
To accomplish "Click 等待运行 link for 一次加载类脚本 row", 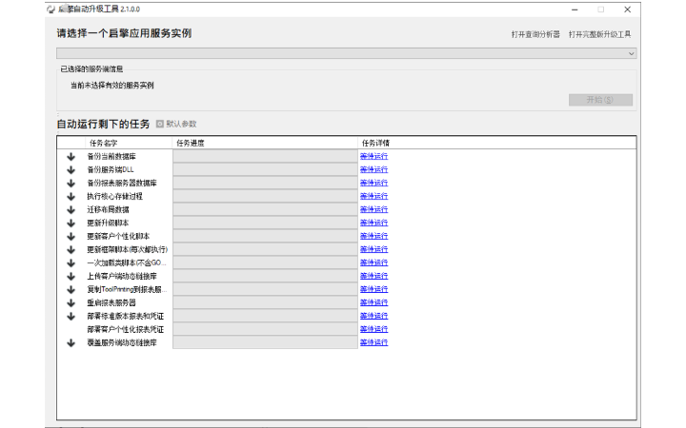I will (374, 263).
